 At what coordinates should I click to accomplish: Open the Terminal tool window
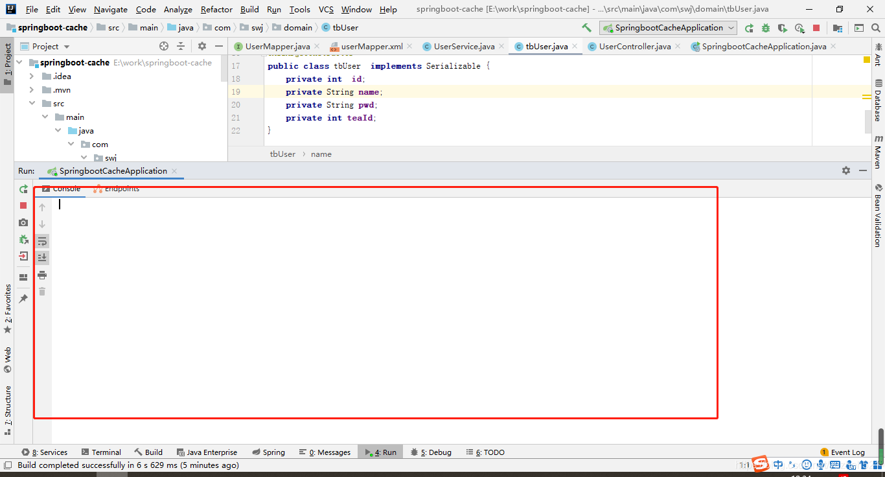(101, 452)
